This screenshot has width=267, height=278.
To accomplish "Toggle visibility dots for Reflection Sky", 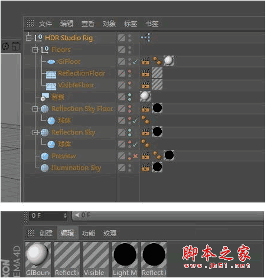I will (x=130, y=132).
